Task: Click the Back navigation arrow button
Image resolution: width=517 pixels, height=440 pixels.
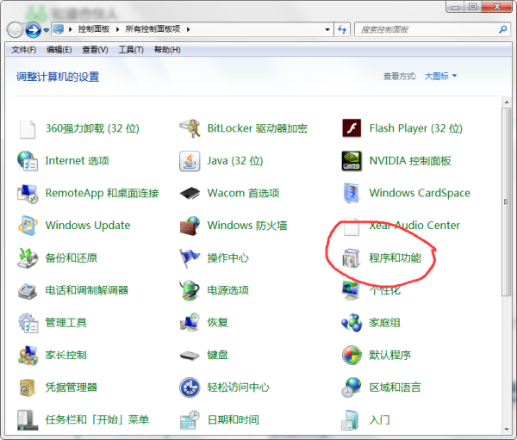Action: [15, 30]
